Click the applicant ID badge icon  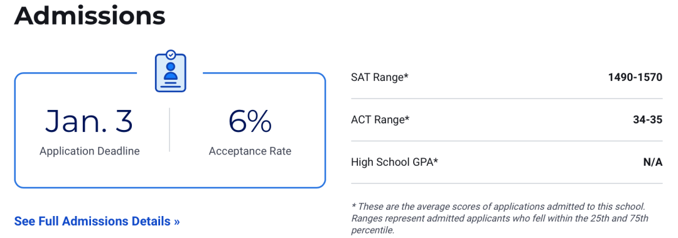170,71
